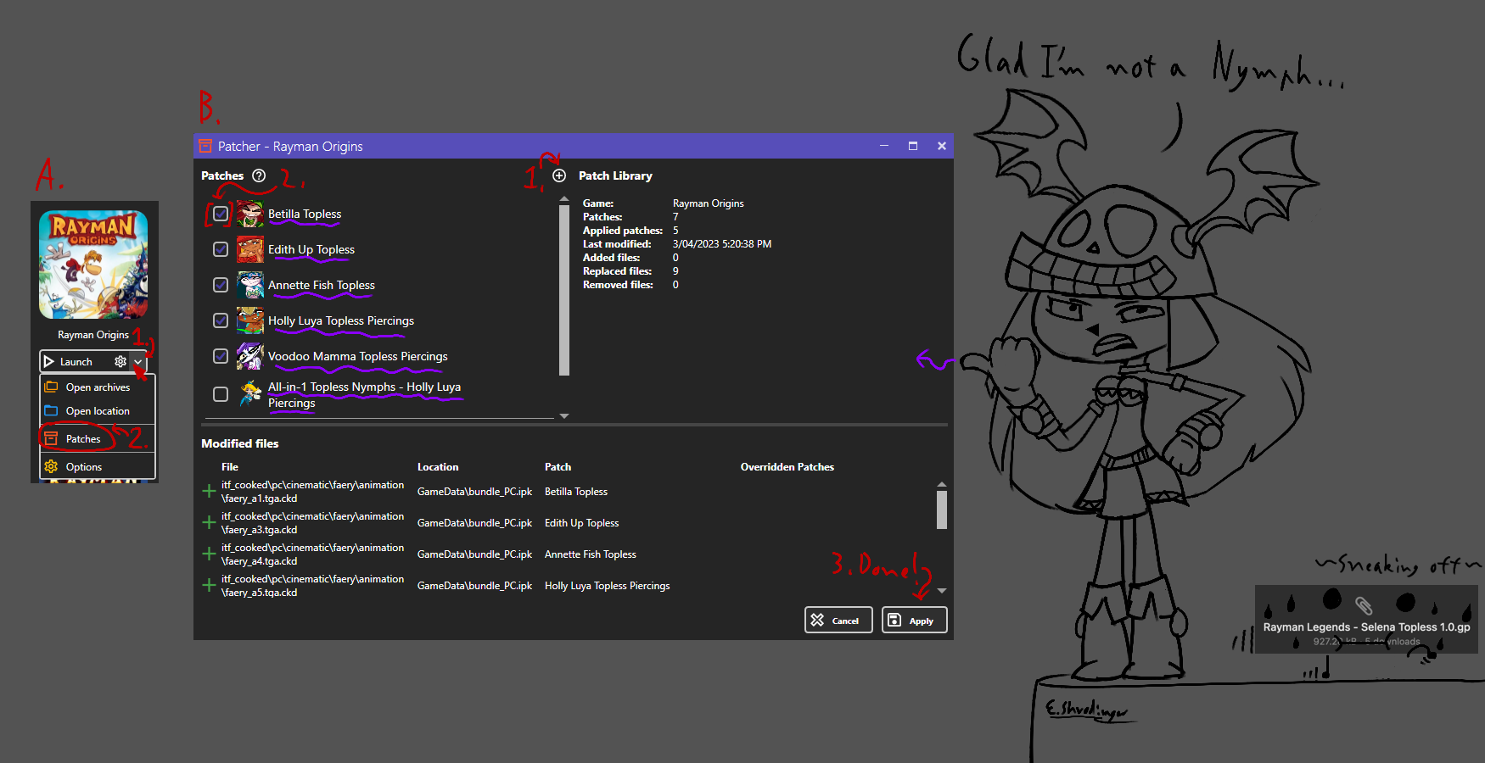Image resolution: width=1485 pixels, height=763 pixels.
Task: Select the Annette Fish Topless patch name
Action: (x=322, y=285)
